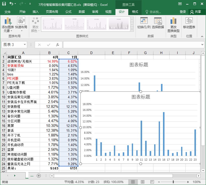Screen dimensions: 206x185
Task: Open the Format ribbon tab
Action: click(x=135, y=12)
